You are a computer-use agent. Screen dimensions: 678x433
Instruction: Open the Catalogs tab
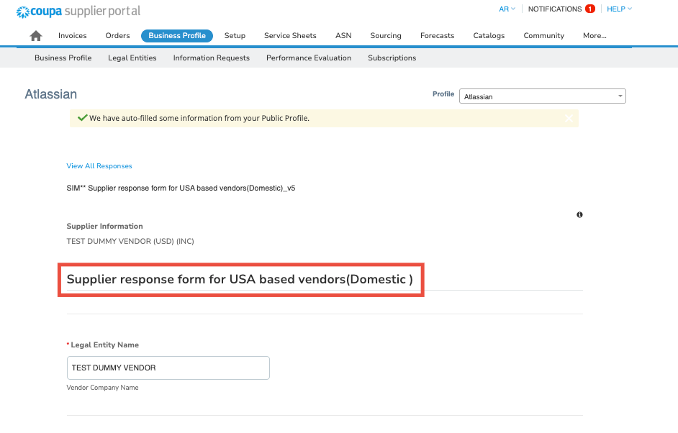pyautogui.click(x=489, y=36)
